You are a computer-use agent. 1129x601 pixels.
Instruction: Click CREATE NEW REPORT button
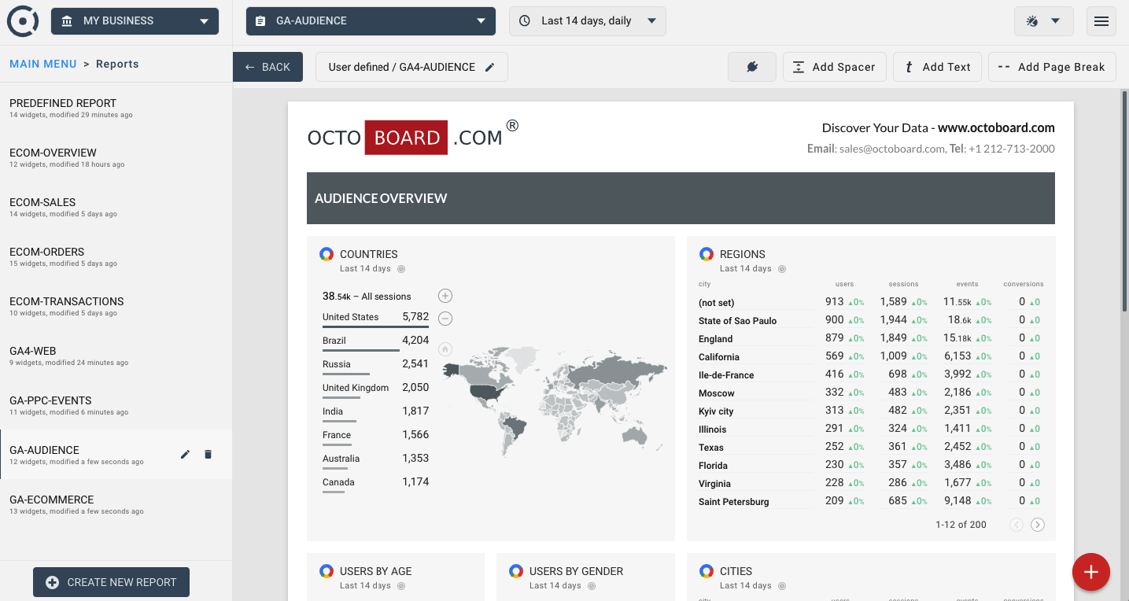point(111,582)
